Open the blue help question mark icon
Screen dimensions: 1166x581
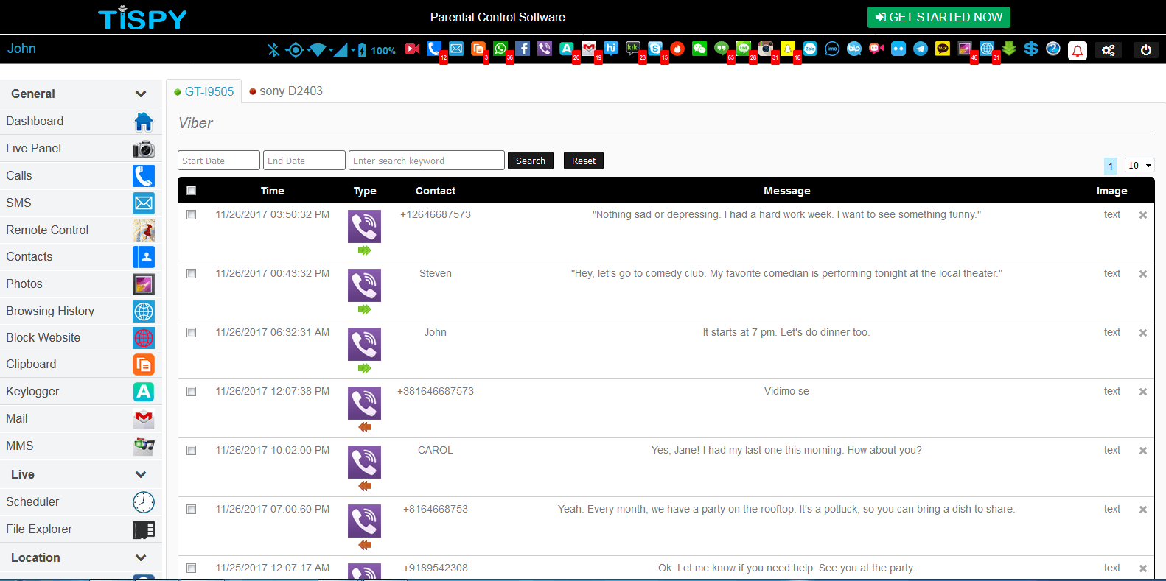[1053, 49]
